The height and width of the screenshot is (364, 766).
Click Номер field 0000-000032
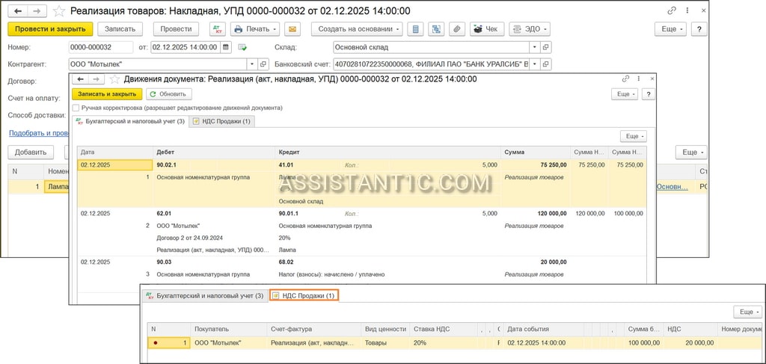point(101,47)
